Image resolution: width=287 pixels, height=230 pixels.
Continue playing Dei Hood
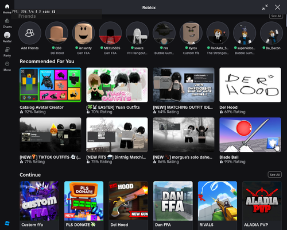129,201
